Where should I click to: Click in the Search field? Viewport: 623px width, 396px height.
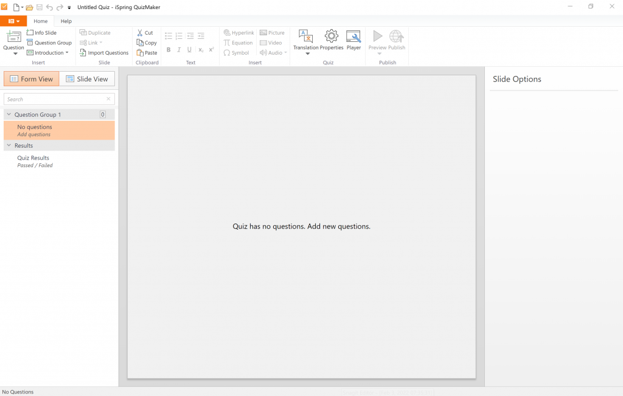(x=55, y=99)
